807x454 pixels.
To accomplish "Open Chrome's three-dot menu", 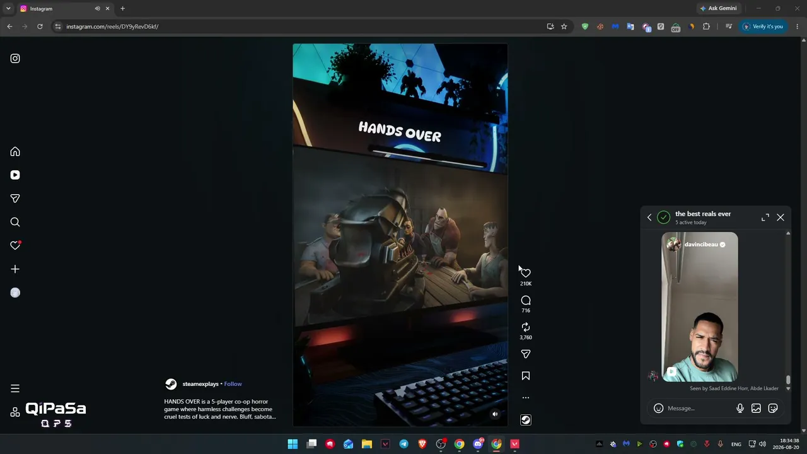I will [798, 26].
